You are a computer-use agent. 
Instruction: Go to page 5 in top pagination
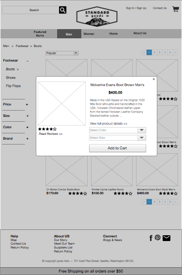tap(170, 52)
